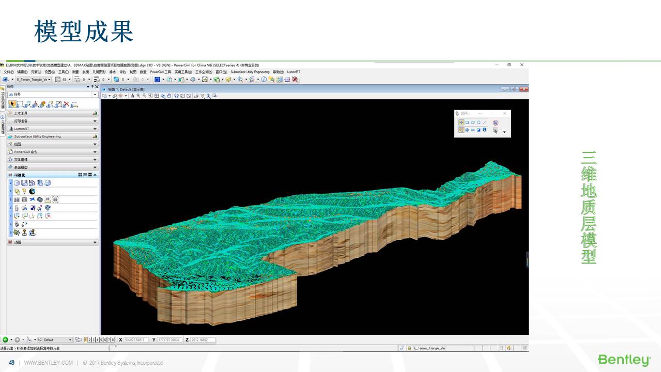This screenshot has width=661, height=372.
Task: Toggle view 8 button in the view group
Action: click(x=113, y=340)
